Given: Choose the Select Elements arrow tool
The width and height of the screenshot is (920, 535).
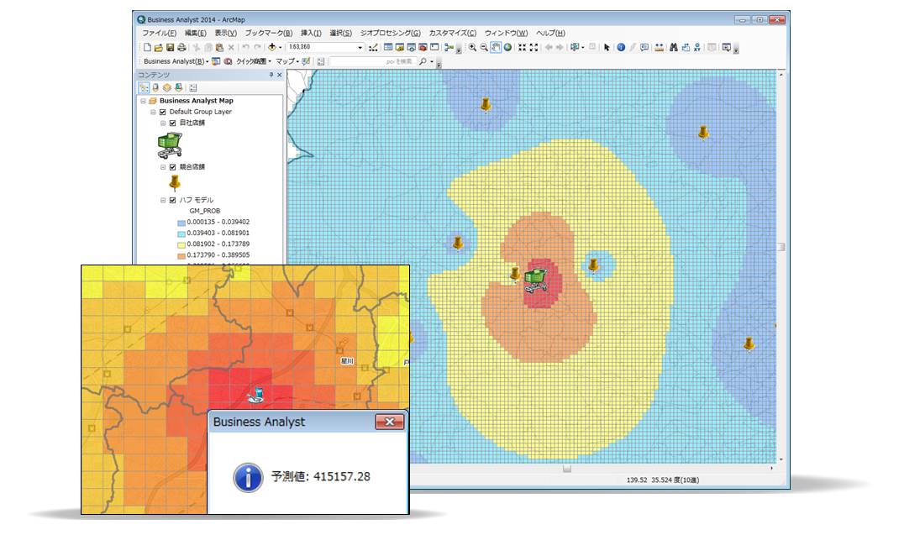Looking at the screenshot, I should [x=607, y=48].
